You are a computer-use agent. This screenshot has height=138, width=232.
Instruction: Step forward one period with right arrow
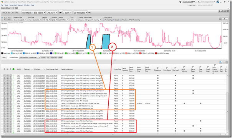89,13
